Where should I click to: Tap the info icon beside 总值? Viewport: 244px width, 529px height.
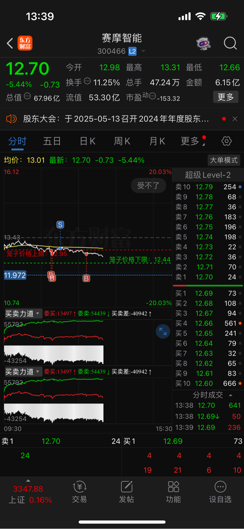(28, 96)
